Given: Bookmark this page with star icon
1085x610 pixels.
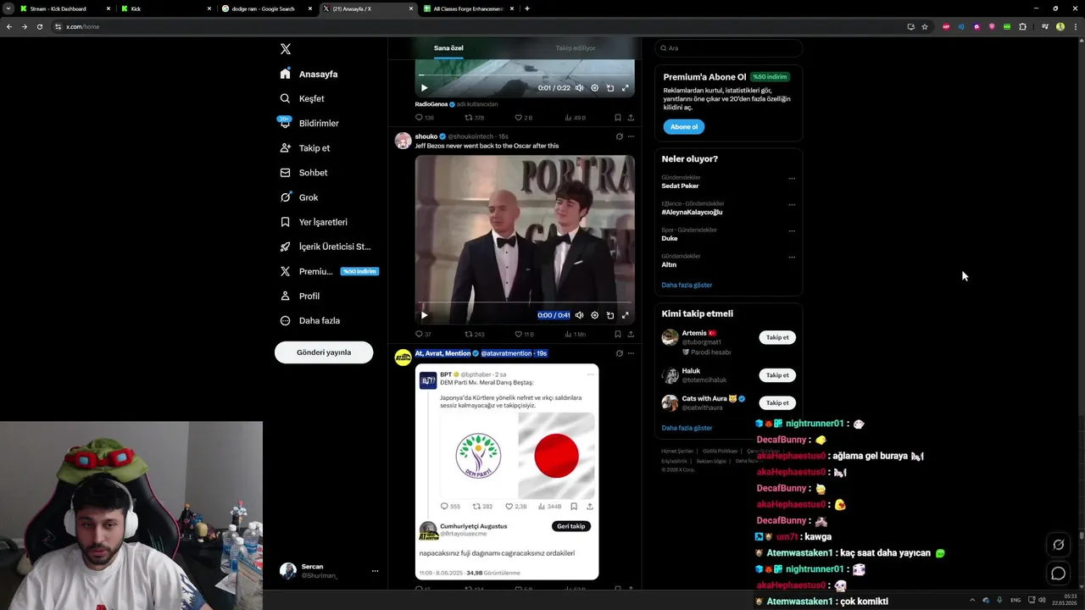Looking at the screenshot, I should [925, 26].
